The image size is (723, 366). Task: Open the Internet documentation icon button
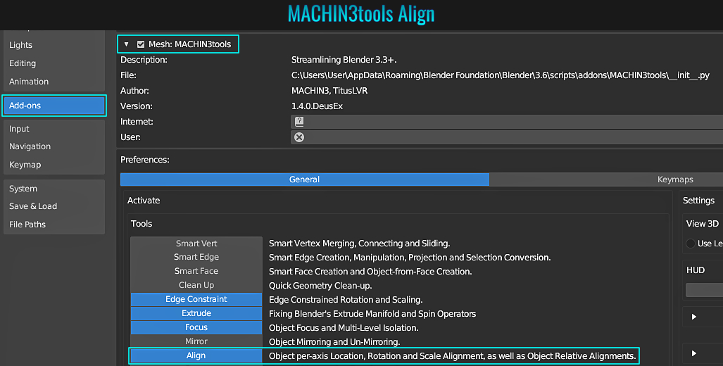[x=299, y=122]
